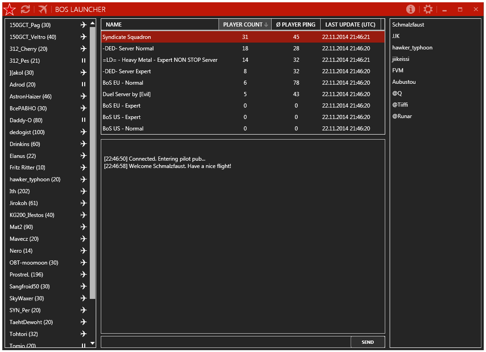Click the plane icon next to AstronHaizer (46)
The image size is (486, 352).
click(83, 96)
